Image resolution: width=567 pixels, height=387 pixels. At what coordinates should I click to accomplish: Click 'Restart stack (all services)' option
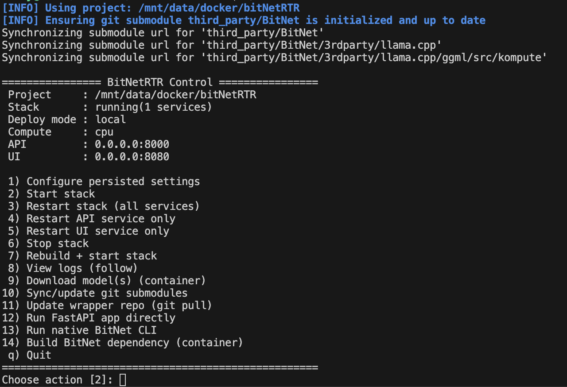coord(113,206)
